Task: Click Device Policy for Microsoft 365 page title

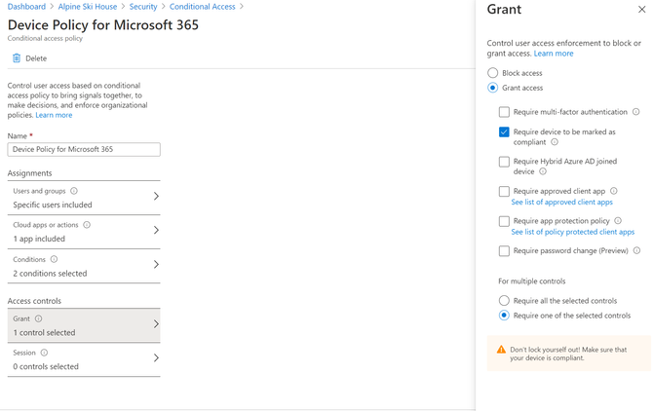Action: [x=103, y=25]
